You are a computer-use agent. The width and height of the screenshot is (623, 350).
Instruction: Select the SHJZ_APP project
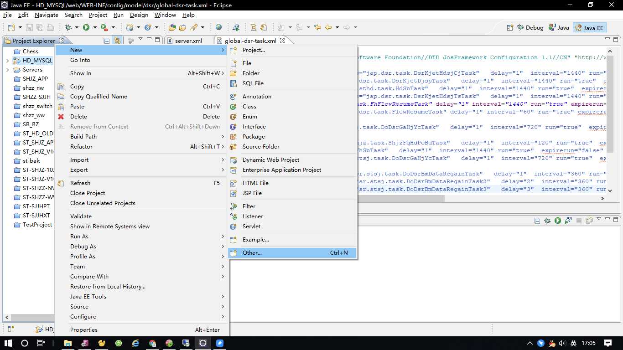pos(35,79)
